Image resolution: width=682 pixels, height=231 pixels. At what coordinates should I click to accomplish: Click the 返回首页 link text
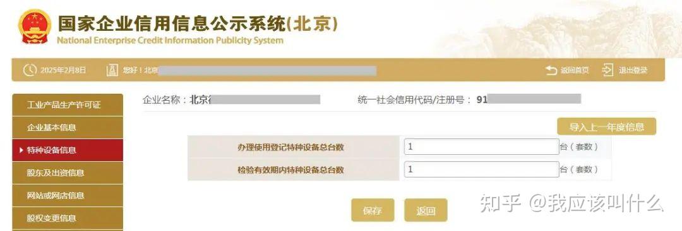click(575, 70)
